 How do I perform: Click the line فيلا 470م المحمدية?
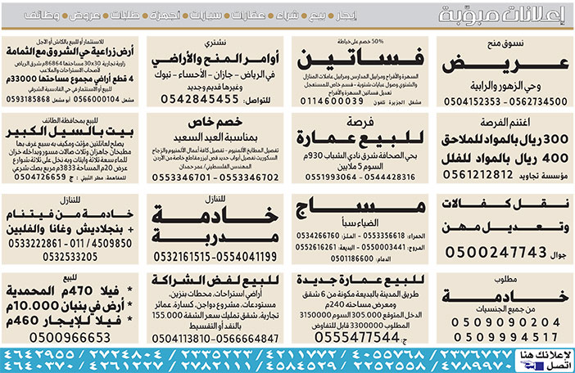[x=63, y=291]
